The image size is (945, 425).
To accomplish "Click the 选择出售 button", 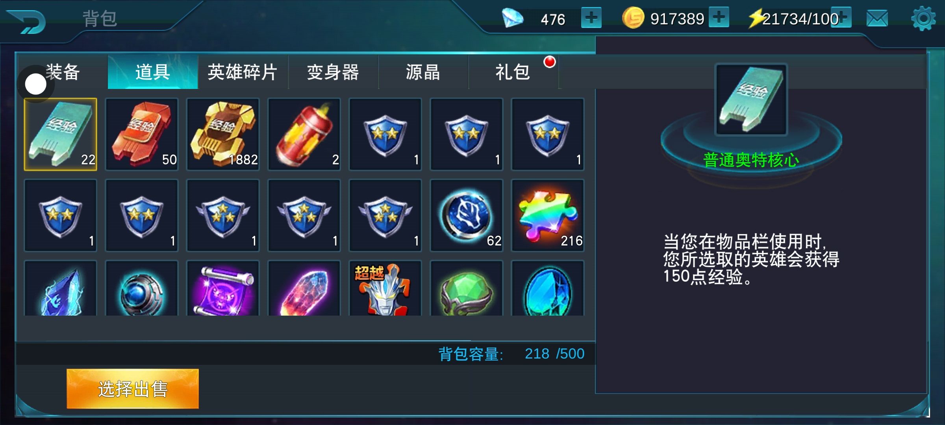I will [x=133, y=389].
